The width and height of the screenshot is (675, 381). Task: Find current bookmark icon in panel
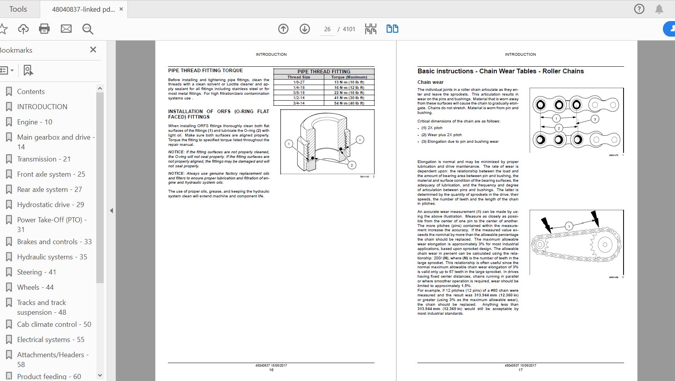pos(28,70)
